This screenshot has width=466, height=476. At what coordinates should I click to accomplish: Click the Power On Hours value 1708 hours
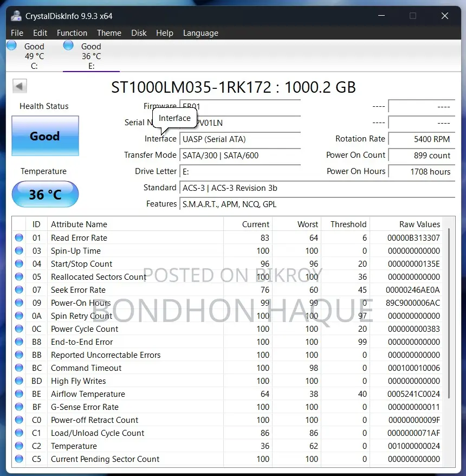click(x=422, y=172)
